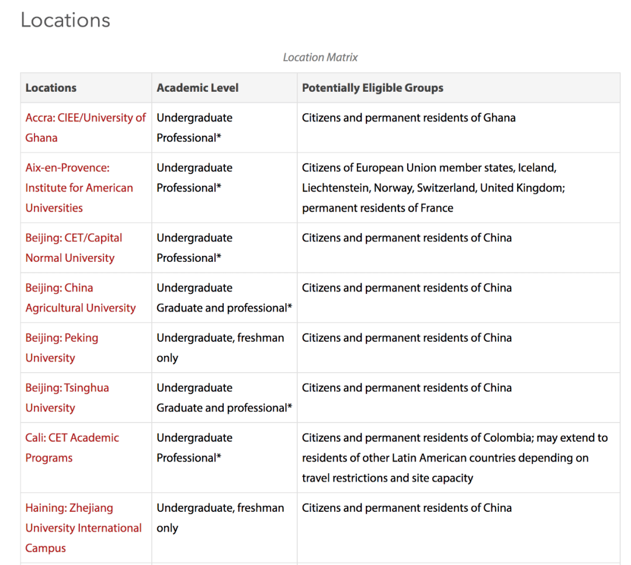Click the Locations page heading
631x565 pixels.
click(65, 20)
